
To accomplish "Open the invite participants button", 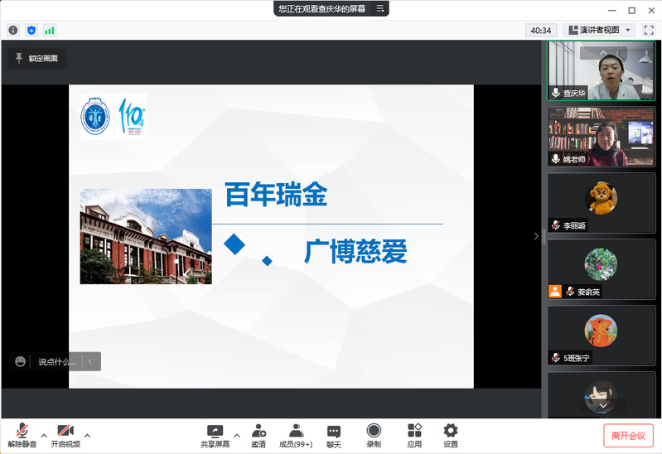I will [259, 436].
